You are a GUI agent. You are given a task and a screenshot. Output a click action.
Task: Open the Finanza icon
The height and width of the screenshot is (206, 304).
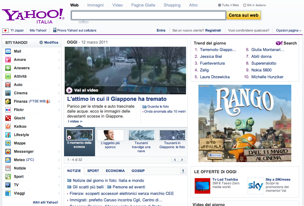[8, 101]
